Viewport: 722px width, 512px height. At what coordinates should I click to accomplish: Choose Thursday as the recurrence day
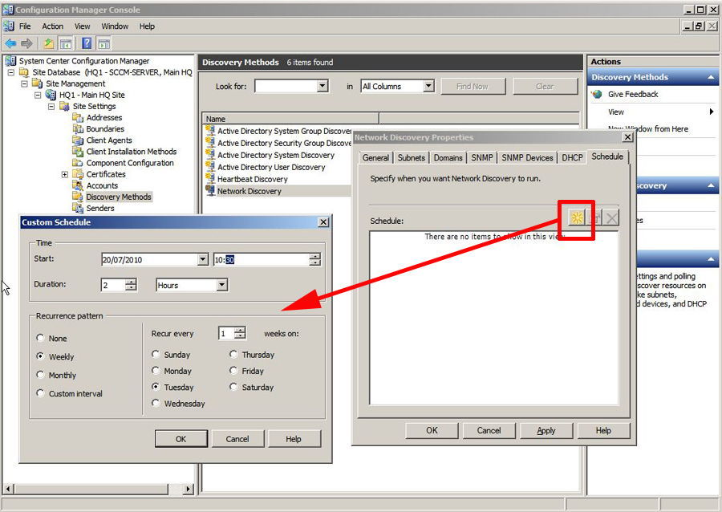click(x=233, y=354)
